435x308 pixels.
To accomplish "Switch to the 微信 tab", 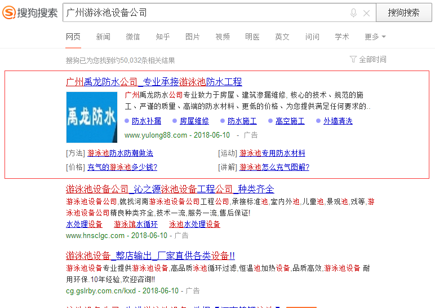I will pyautogui.click(x=133, y=37).
